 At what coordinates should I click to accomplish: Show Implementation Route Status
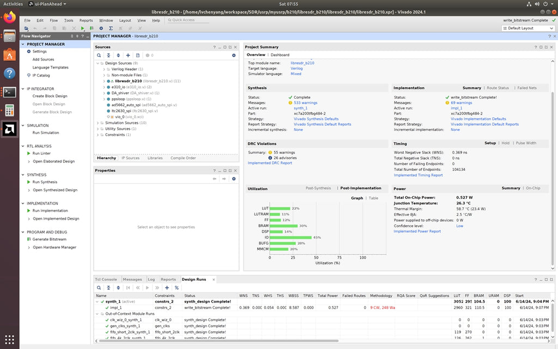click(x=498, y=88)
